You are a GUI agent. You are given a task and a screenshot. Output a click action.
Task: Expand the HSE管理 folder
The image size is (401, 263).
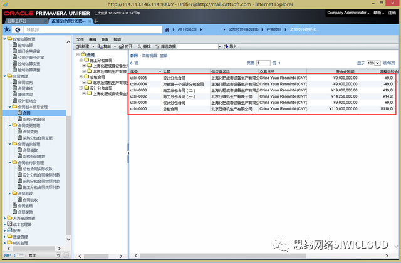tap(4, 243)
